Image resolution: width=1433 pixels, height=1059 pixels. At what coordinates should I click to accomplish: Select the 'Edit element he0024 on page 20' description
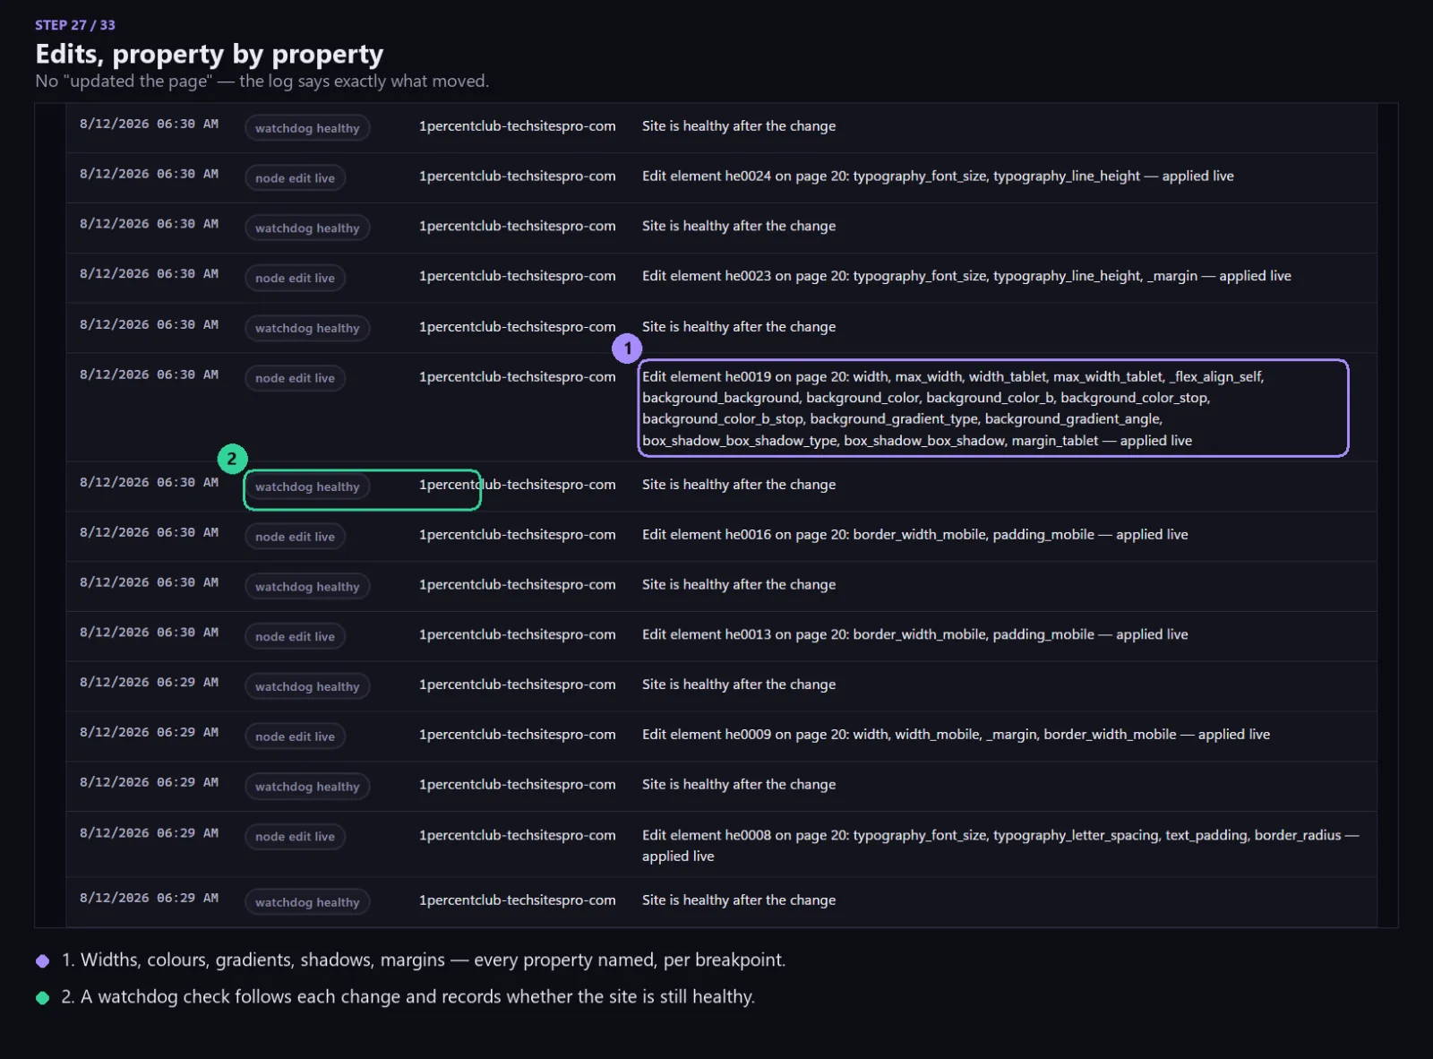coord(938,176)
